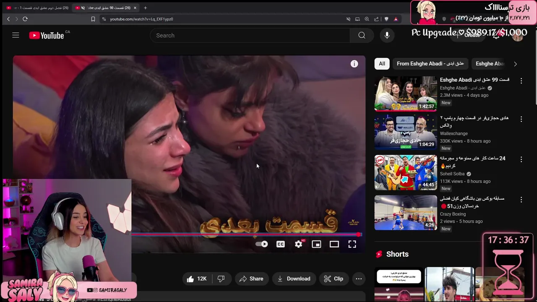Image resolution: width=537 pixels, height=302 pixels.
Task: Open options menu for Wallexchange video
Action: pos(521,119)
